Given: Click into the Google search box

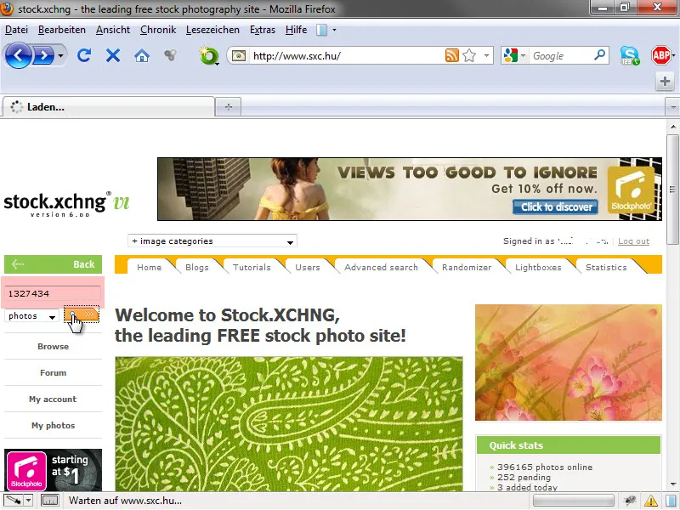Looking at the screenshot, I should click(x=560, y=56).
